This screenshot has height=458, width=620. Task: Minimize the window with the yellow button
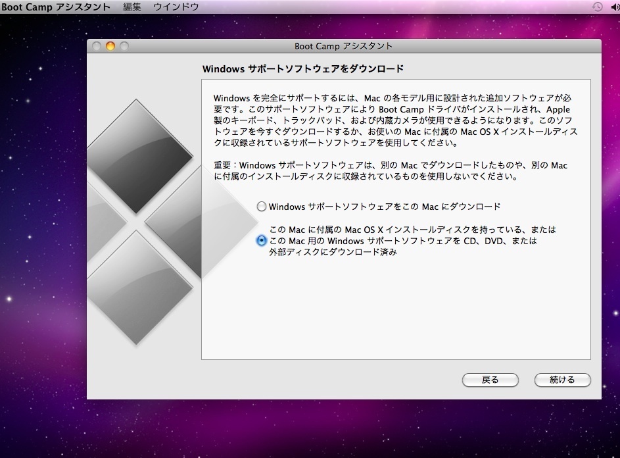[110, 46]
